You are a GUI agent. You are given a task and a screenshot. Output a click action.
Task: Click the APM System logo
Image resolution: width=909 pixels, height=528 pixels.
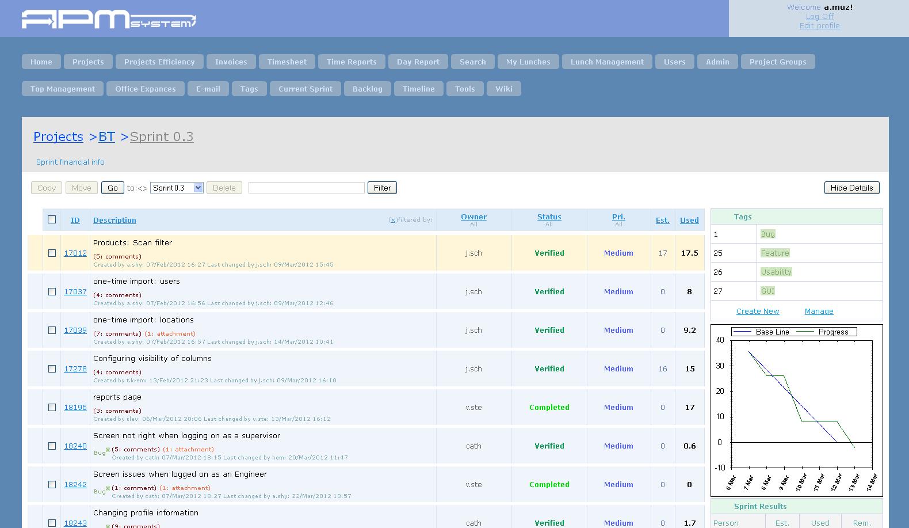(109, 19)
